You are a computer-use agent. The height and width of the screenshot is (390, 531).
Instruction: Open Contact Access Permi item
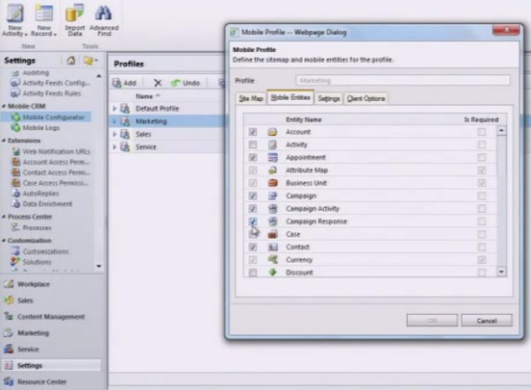click(50, 172)
